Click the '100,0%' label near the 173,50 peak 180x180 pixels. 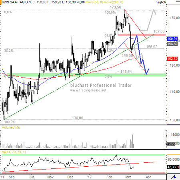coord(110,12)
